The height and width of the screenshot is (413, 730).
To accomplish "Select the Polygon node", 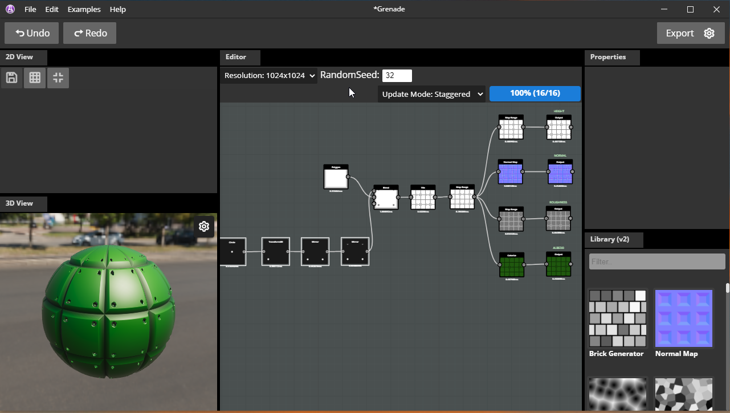I will coord(336,178).
